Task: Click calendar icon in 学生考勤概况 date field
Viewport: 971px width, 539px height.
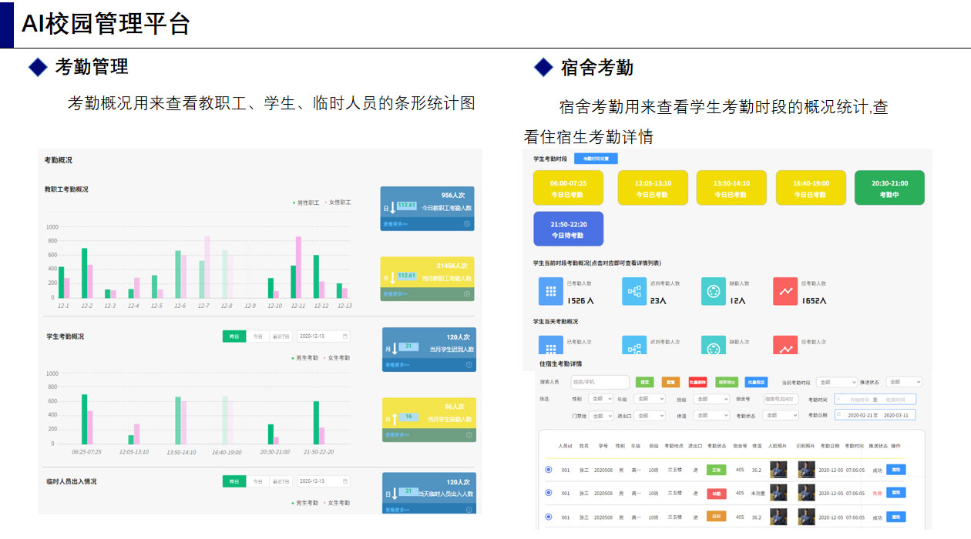Action: (344, 336)
